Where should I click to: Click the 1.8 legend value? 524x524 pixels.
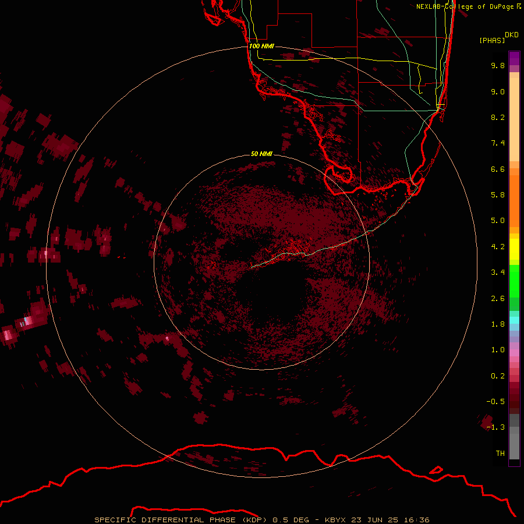[x=498, y=324]
